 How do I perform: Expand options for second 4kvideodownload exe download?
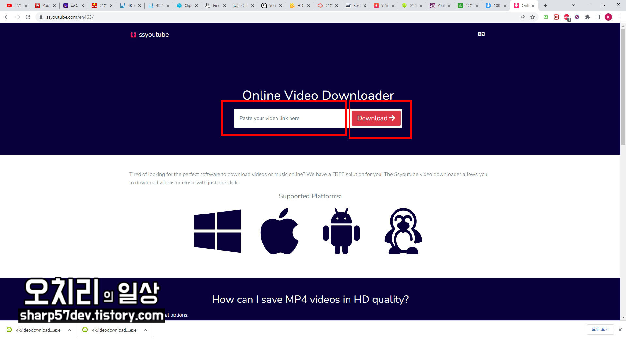coord(145,330)
